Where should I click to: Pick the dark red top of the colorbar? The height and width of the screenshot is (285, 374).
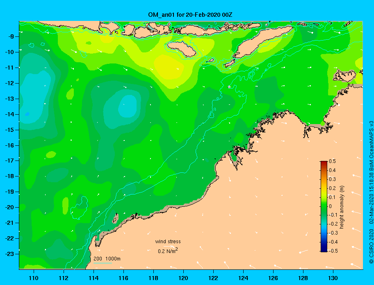pyautogui.click(x=324, y=163)
